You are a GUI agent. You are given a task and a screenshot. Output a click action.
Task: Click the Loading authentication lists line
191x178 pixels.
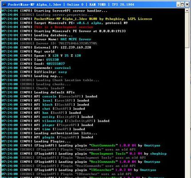pyautogui.click(x=49, y=133)
